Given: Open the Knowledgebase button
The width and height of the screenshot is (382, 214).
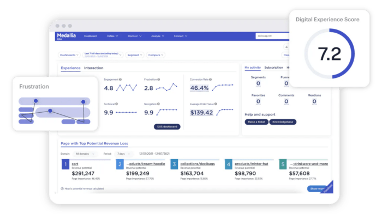Looking at the screenshot, I should click(283, 122).
